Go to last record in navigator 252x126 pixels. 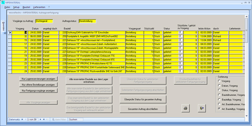44,120
